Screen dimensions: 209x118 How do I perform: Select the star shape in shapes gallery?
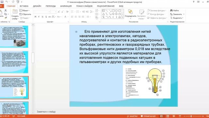[120, 17]
